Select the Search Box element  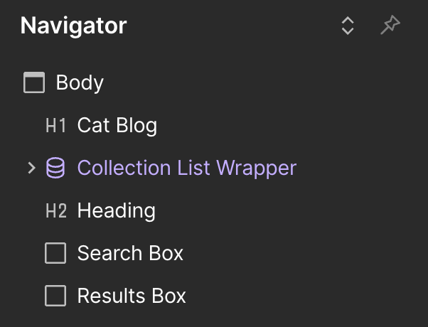point(130,253)
